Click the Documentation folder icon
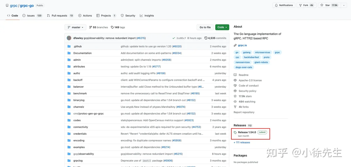This screenshot has height=167, width=351. point(69,53)
